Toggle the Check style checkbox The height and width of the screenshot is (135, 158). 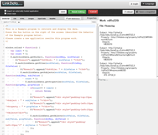(x=5, y=13)
